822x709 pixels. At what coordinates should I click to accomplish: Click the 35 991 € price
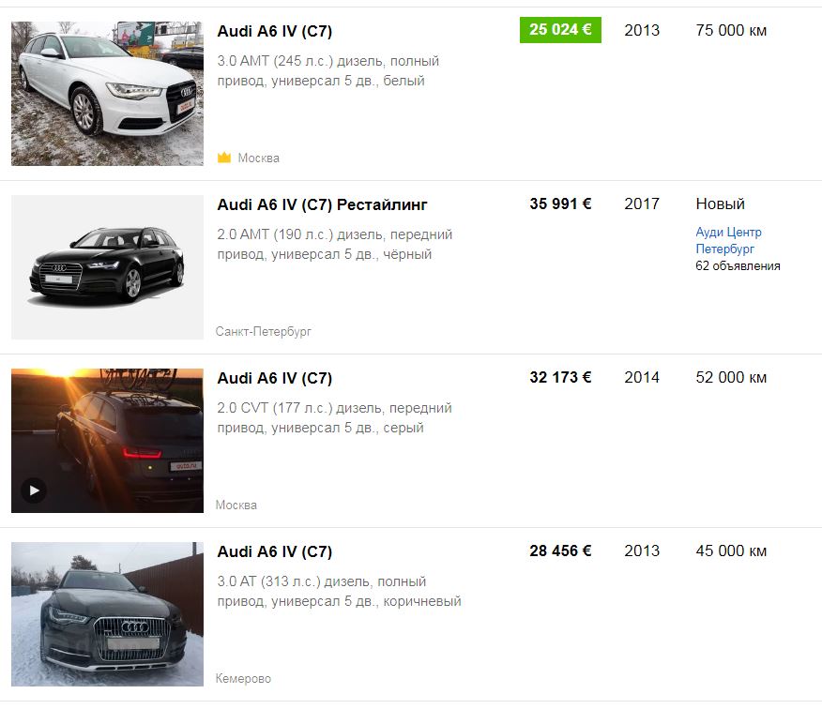coord(560,204)
